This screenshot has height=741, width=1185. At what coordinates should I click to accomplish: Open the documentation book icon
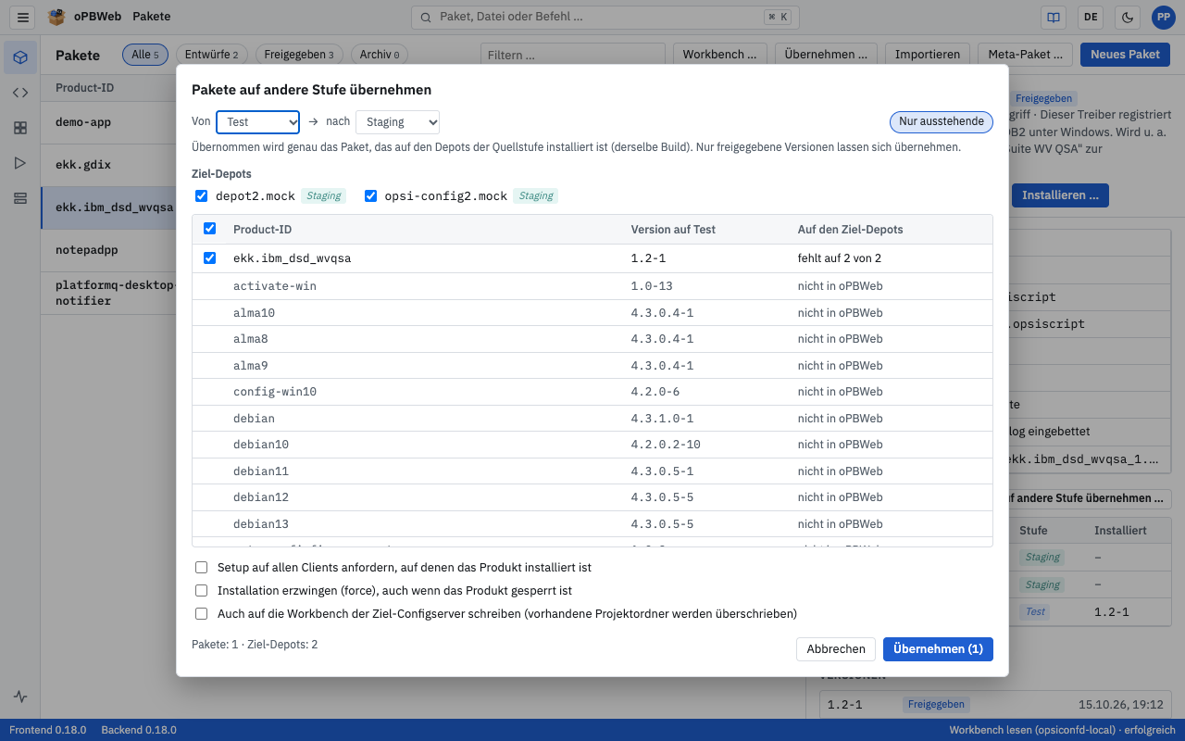pyautogui.click(x=1053, y=17)
